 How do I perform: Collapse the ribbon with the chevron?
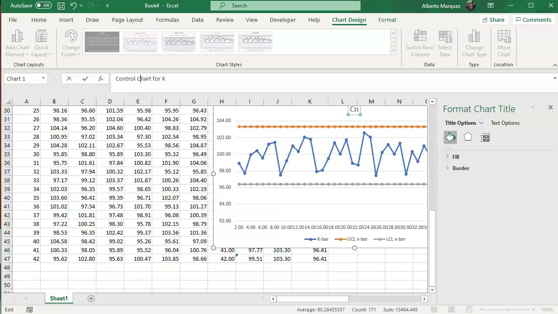coord(555,65)
